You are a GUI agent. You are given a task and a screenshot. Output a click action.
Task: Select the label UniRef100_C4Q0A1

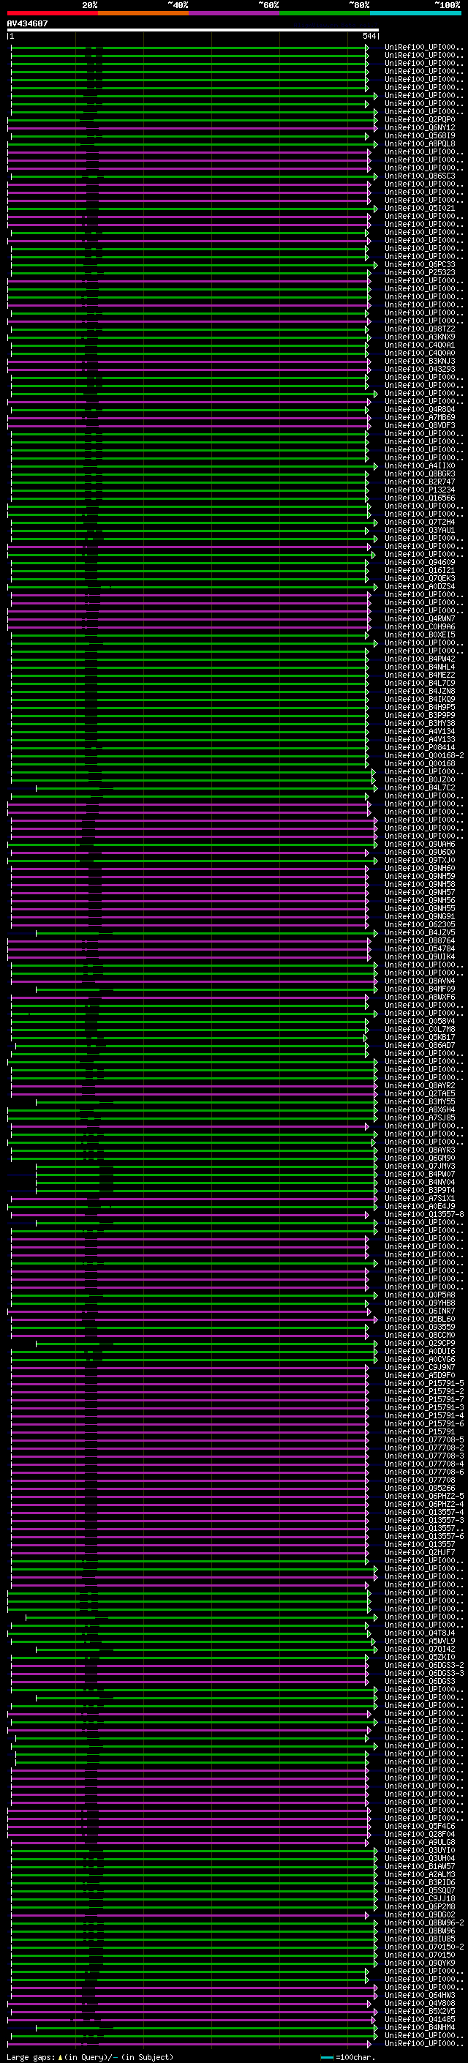tap(420, 345)
